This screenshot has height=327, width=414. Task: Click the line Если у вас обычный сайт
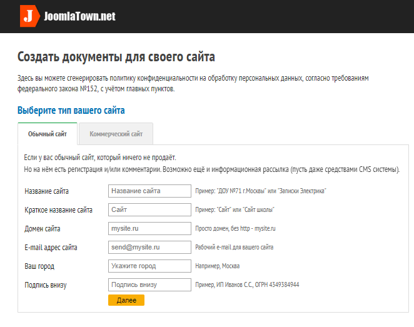point(100,158)
